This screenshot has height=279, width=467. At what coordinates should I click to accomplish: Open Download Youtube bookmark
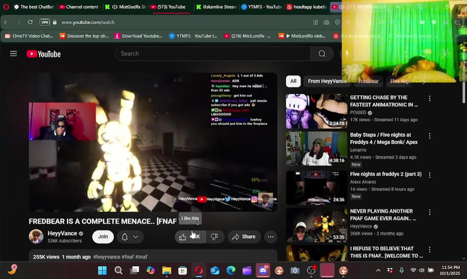tap(138, 36)
